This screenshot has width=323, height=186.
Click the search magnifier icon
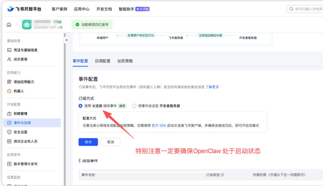[x=291, y=9]
